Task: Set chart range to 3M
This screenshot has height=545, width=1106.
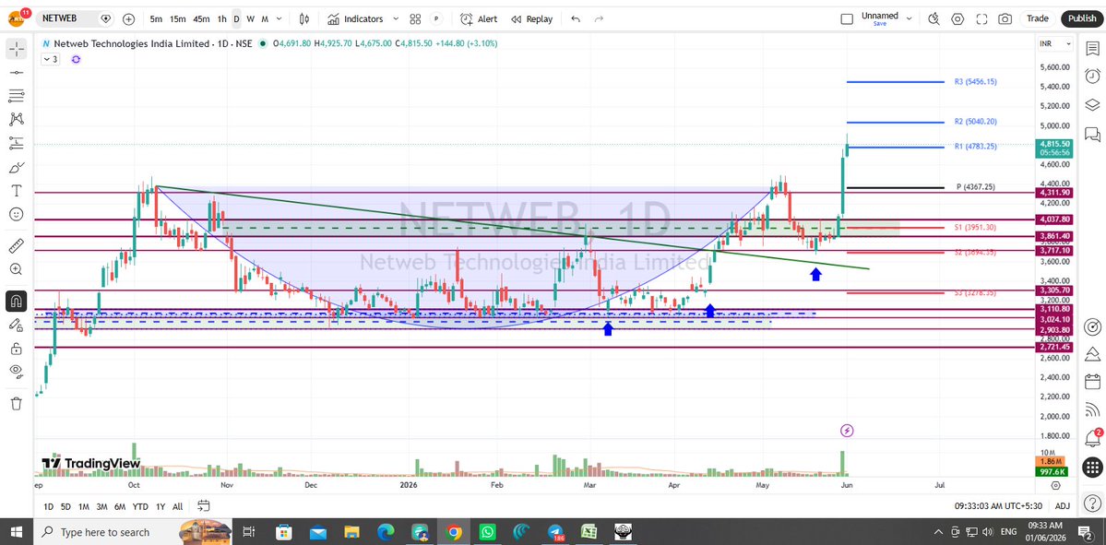Action: (x=101, y=506)
